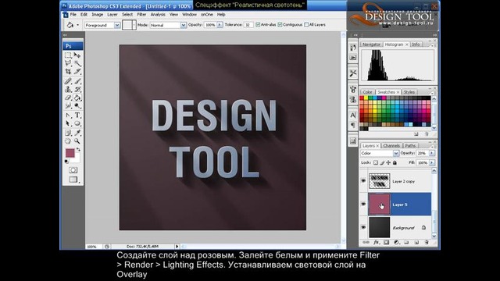The width and height of the screenshot is (500, 281).
Task: Select the Path Selection tool
Action: pyautogui.click(x=68, y=123)
